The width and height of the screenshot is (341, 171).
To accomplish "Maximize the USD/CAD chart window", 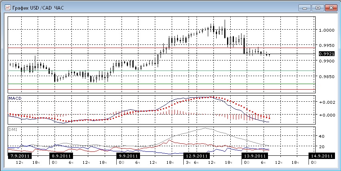I will point(318,8).
